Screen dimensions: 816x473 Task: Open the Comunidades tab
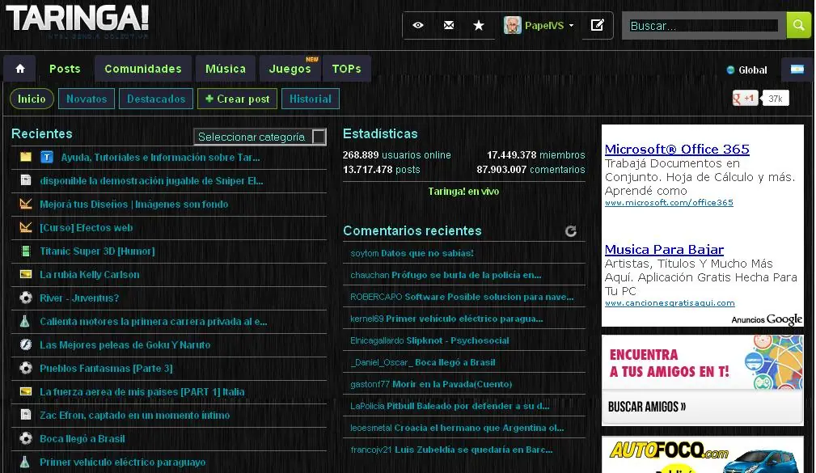(143, 69)
